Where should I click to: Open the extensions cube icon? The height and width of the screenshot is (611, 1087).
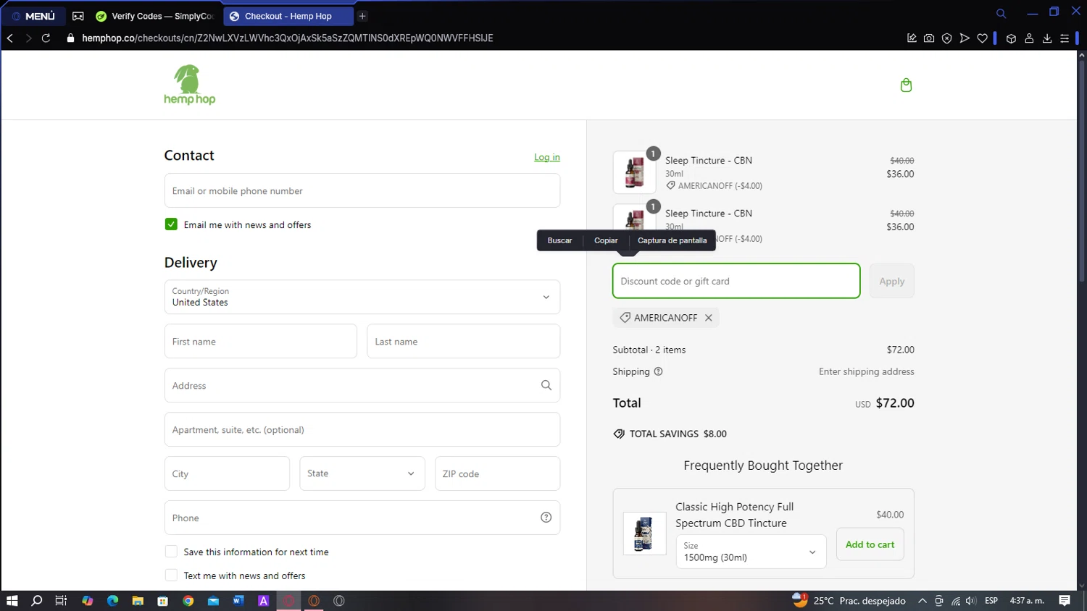click(x=1011, y=38)
